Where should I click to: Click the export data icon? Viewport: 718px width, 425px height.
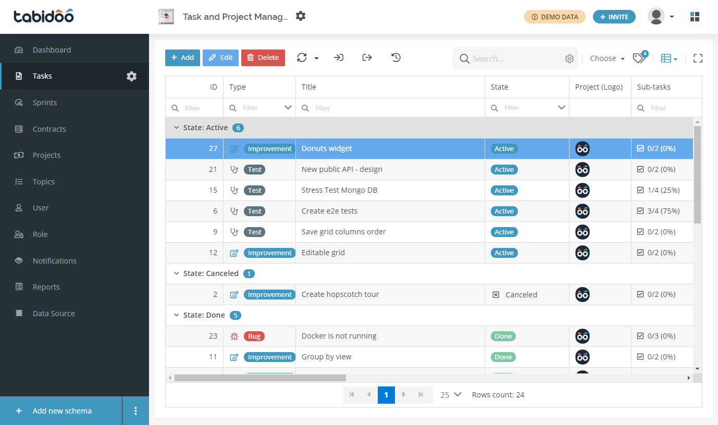367,58
